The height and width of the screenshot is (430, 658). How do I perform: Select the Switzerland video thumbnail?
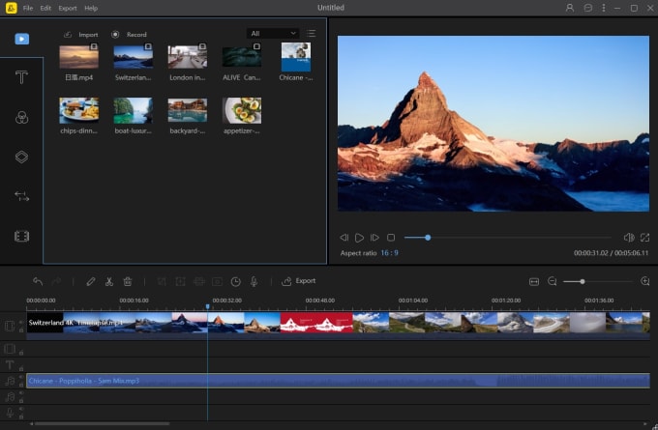click(133, 57)
